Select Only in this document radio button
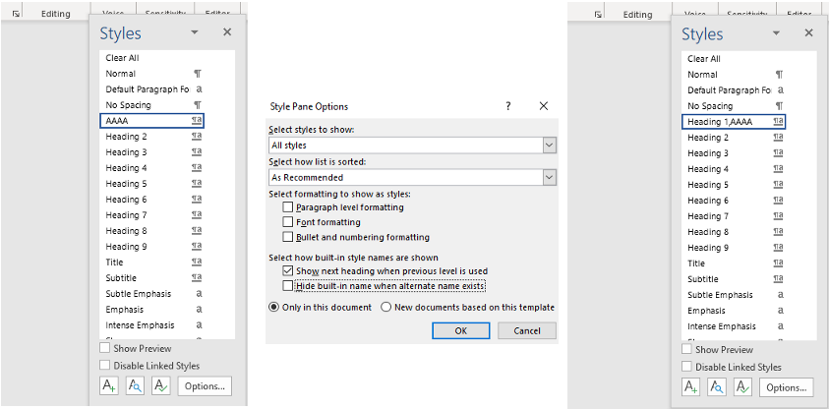The height and width of the screenshot is (409, 829). pos(273,307)
